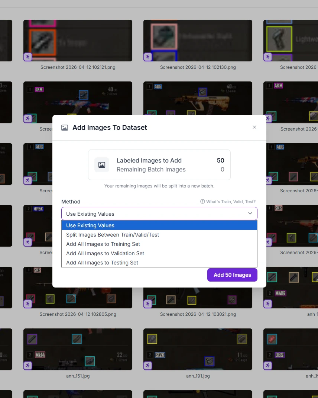Image resolution: width=318 pixels, height=398 pixels.
Task: Click the help question mark icon
Action: (202, 202)
